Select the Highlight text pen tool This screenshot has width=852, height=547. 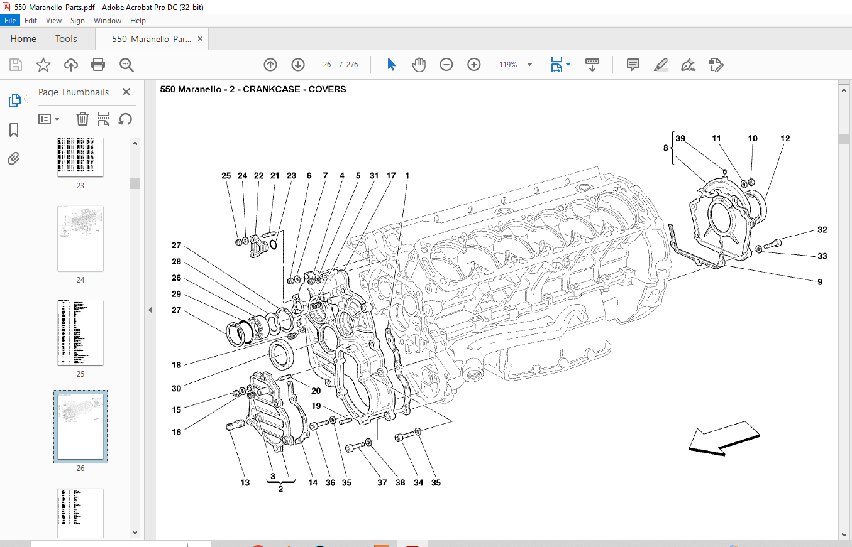(660, 65)
